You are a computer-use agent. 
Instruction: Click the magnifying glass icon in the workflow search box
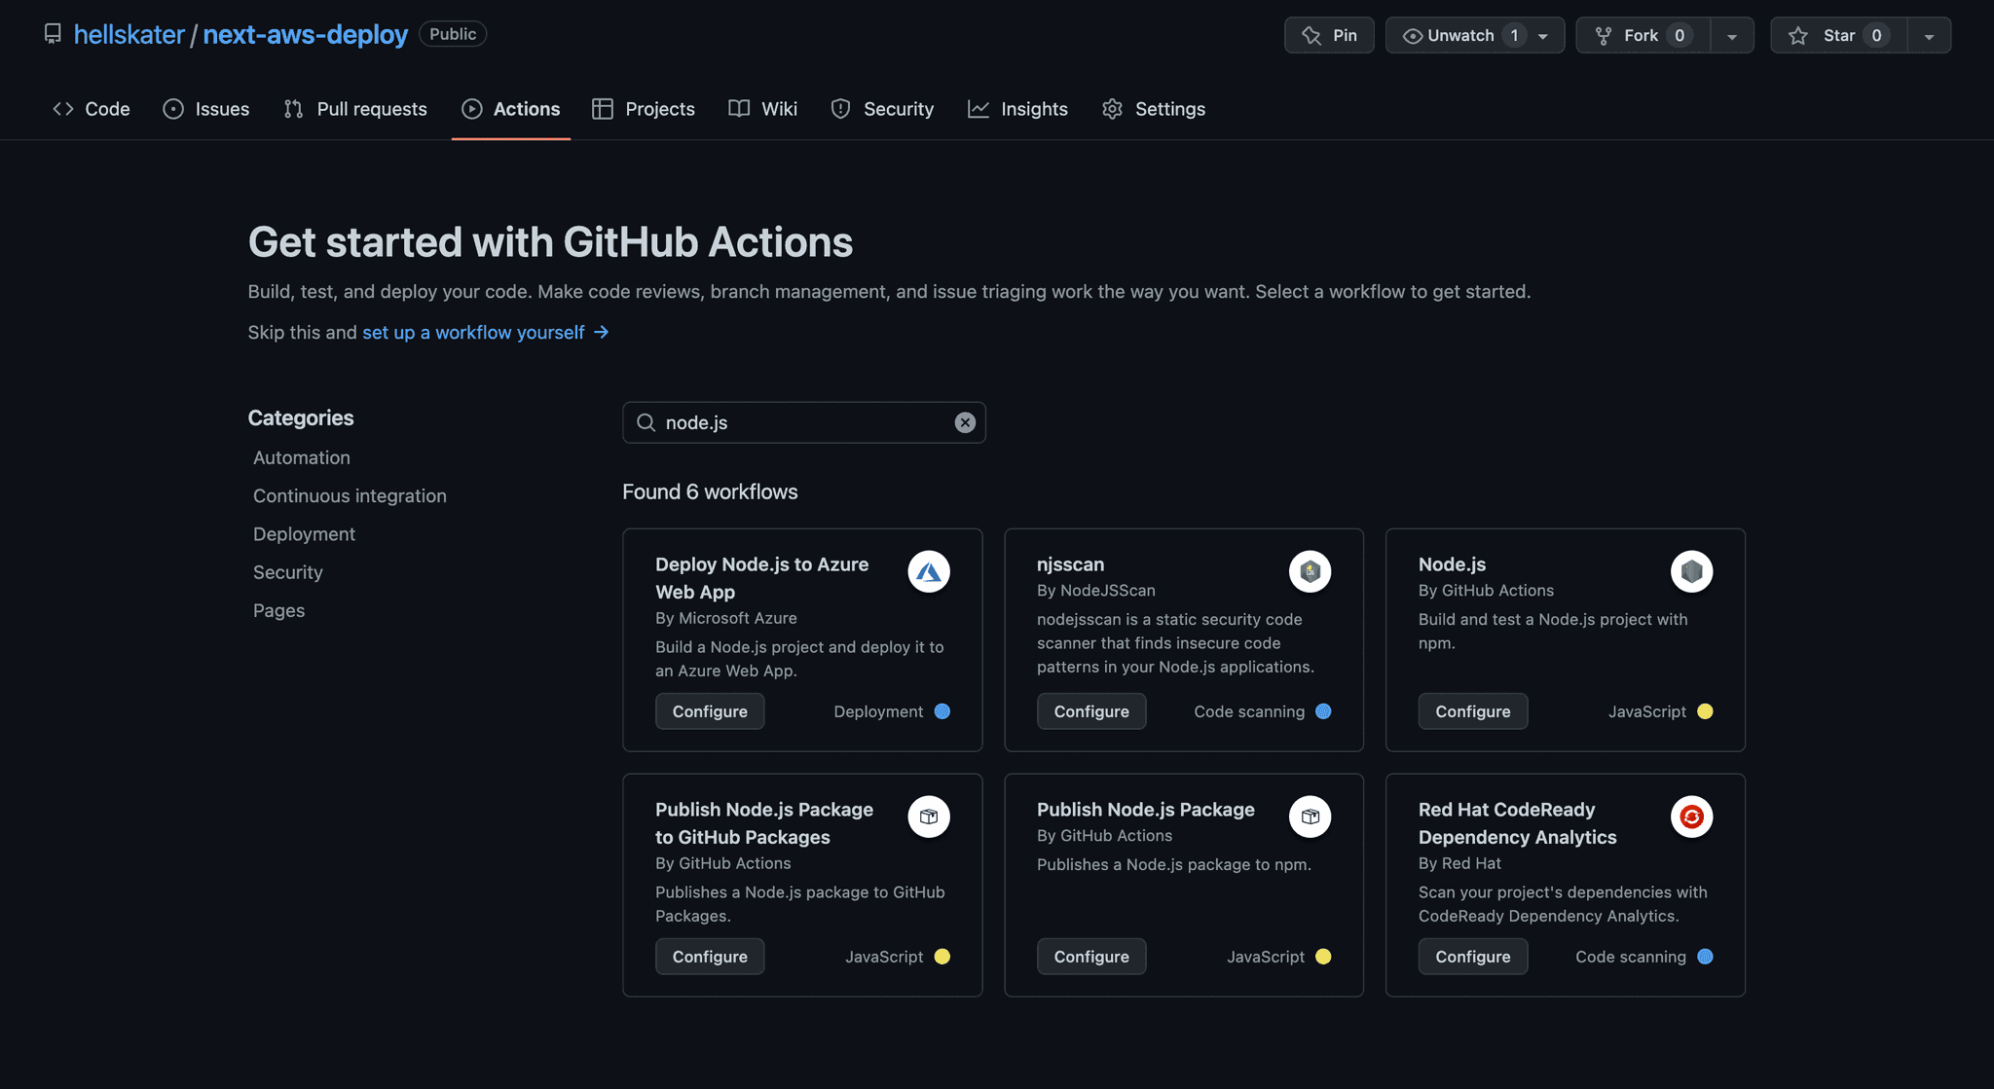coord(646,422)
